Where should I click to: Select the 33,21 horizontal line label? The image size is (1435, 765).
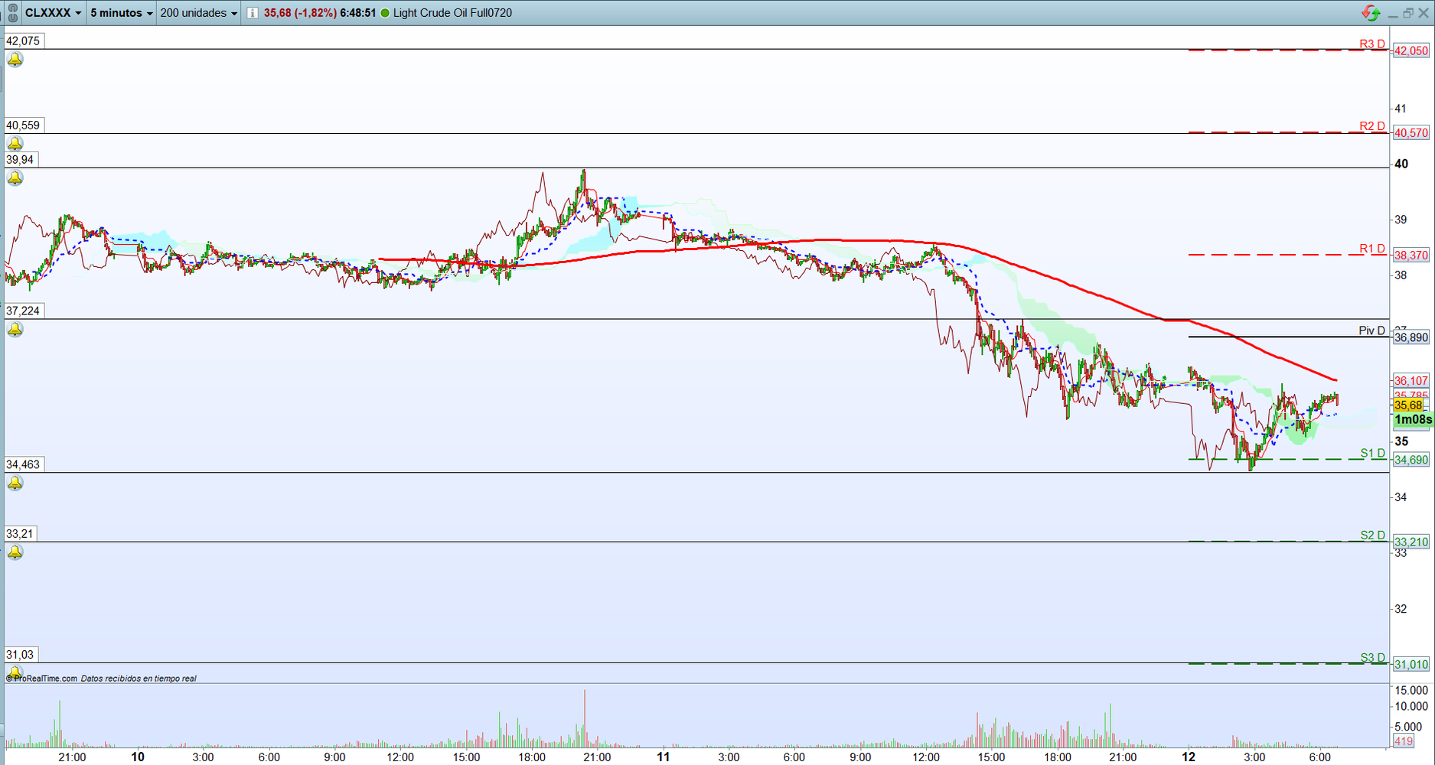[20, 534]
